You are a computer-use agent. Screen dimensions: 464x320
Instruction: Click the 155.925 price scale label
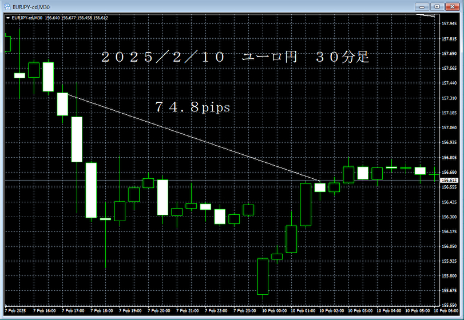pyautogui.click(x=449, y=261)
